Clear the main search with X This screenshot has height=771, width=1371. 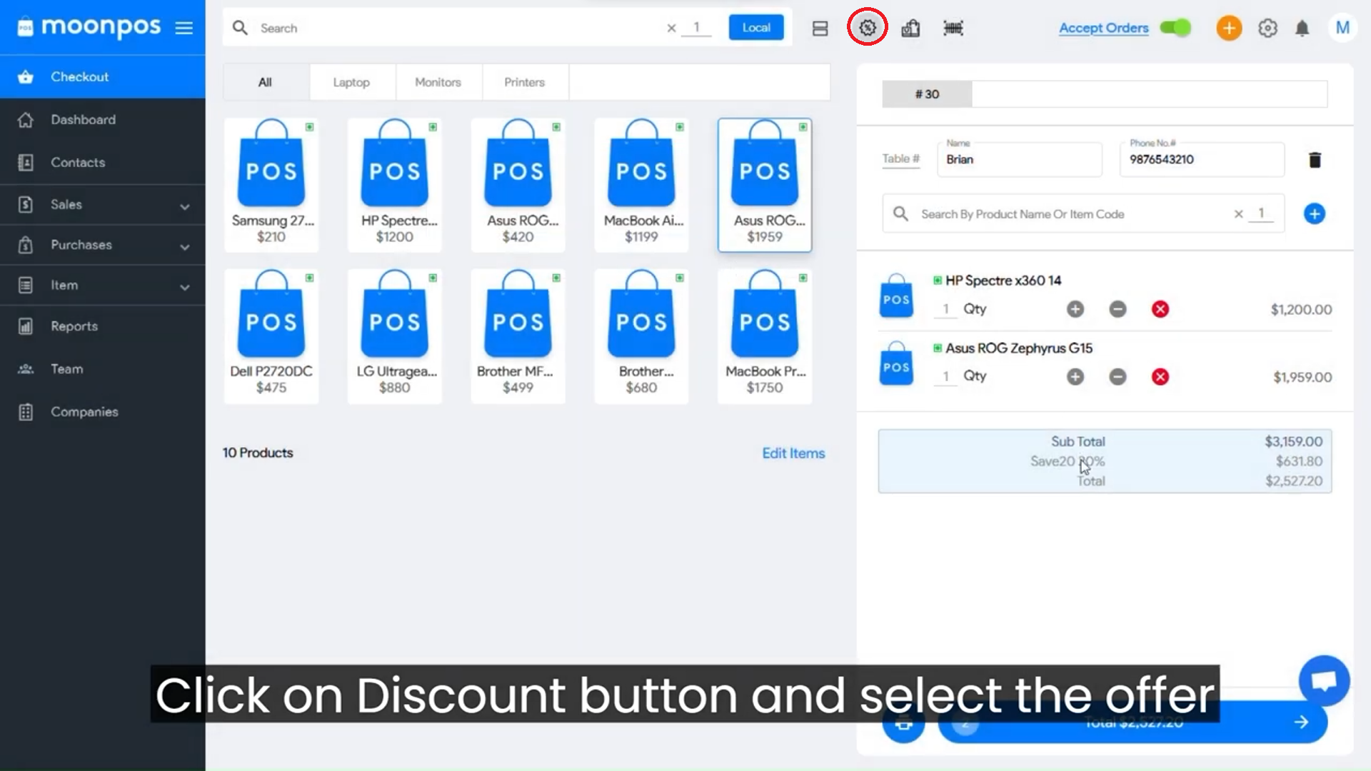click(671, 28)
